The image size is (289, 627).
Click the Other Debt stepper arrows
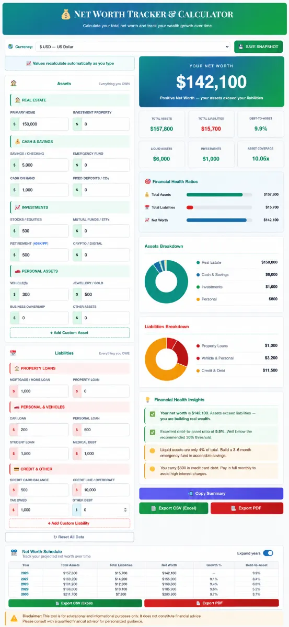(124, 509)
